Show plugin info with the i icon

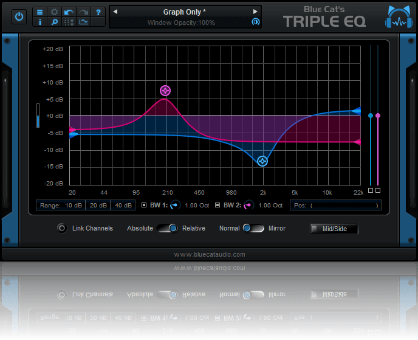(x=39, y=22)
